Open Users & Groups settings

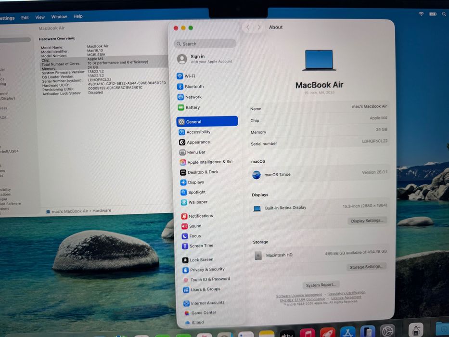[x=202, y=289]
